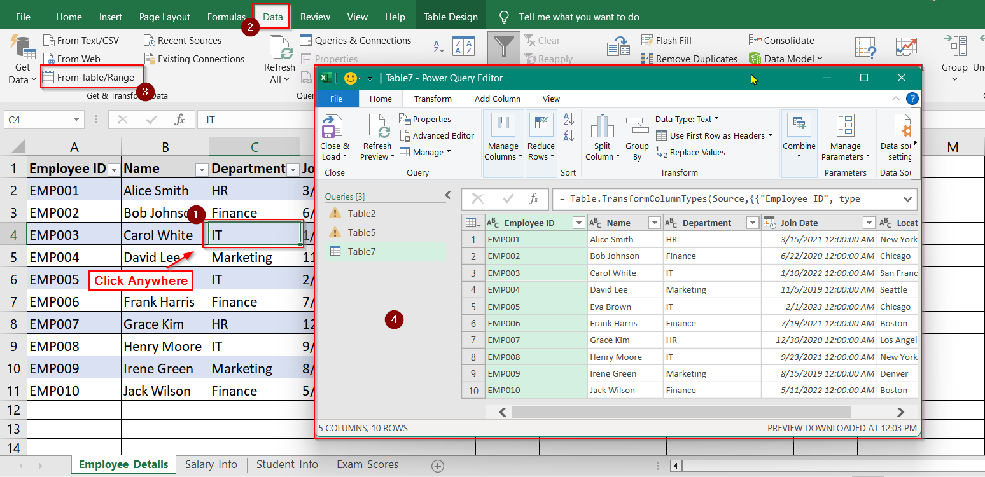This screenshot has height=477, width=985.
Task: Open the Salary_Info sheet tab
Action: pyautogui.click(x=211, y=465)
